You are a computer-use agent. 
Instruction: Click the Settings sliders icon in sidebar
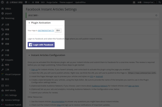click(3, 79)
